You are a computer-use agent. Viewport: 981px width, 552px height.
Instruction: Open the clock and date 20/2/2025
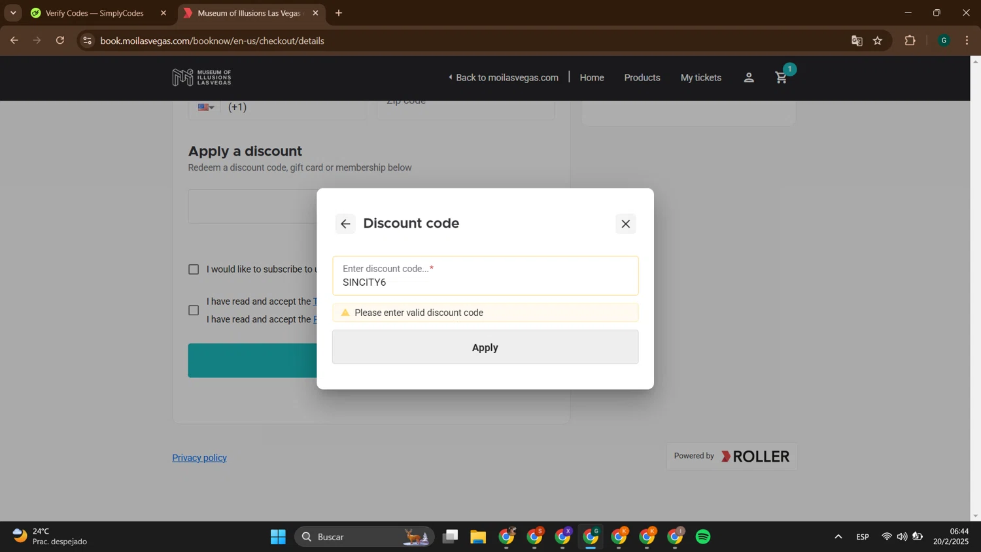951,536
